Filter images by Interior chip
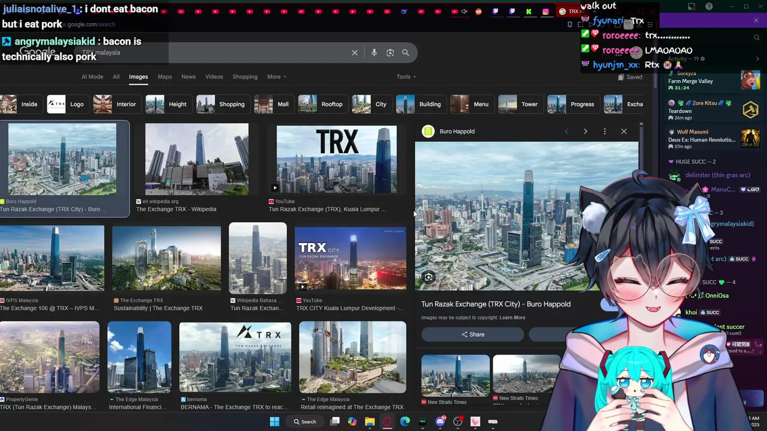Screen dimensions: 767x431 coord(116,104)
